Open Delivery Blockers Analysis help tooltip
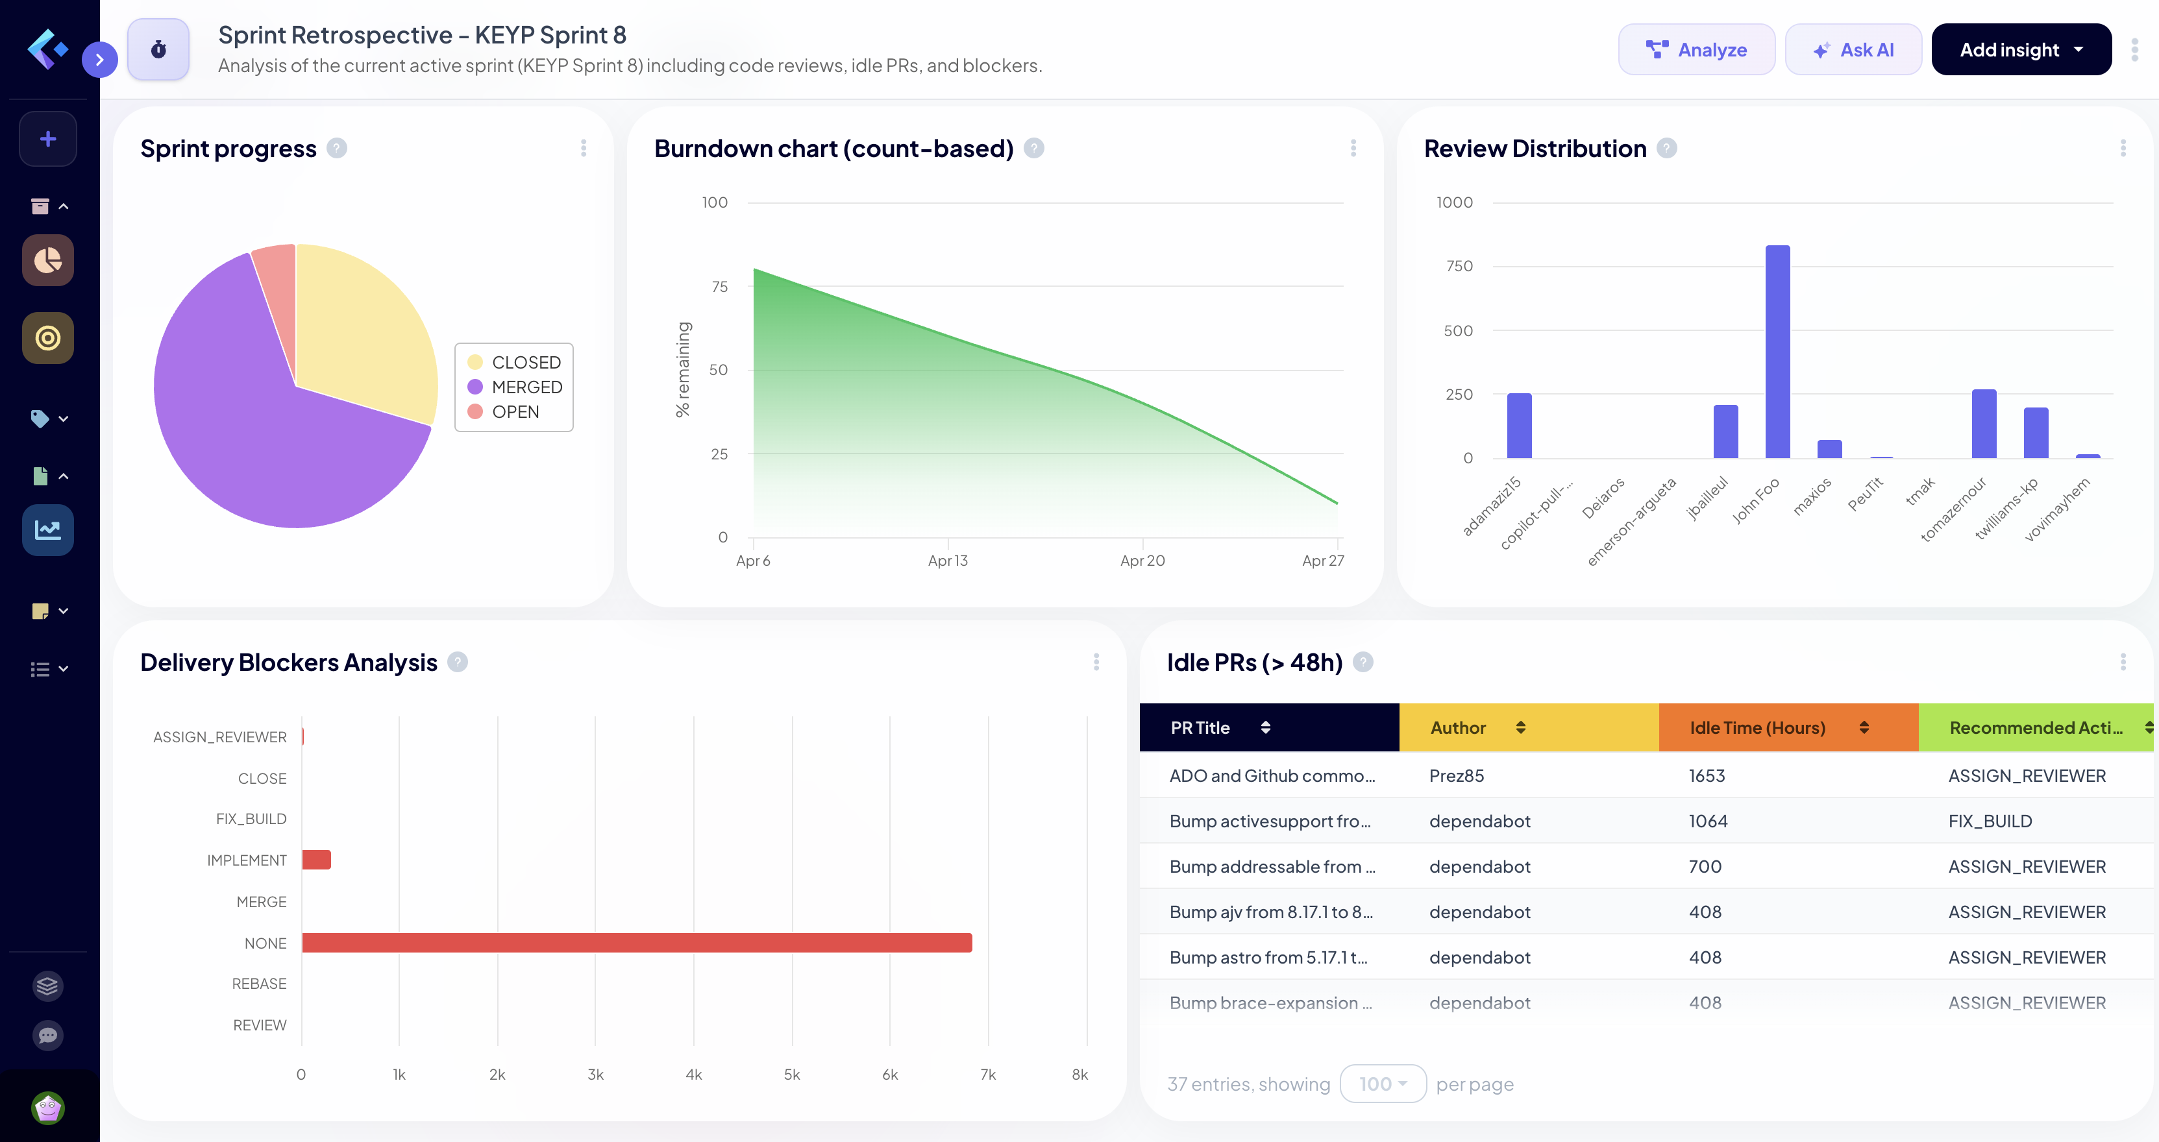 457,662
